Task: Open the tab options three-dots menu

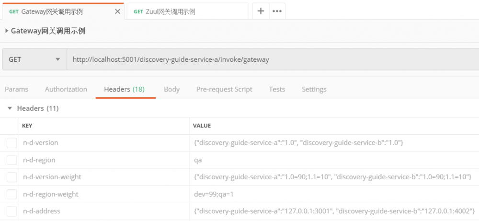Action: [277, 11]
